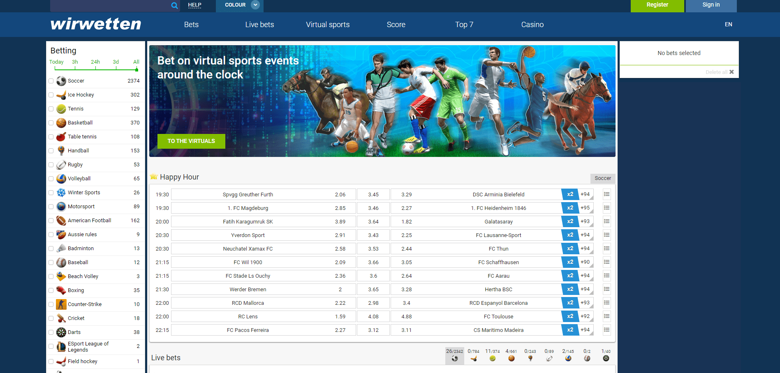Click the x2 button for RCD Mallorca
This screenshot has height=373, width=780.
click(570, 303)
